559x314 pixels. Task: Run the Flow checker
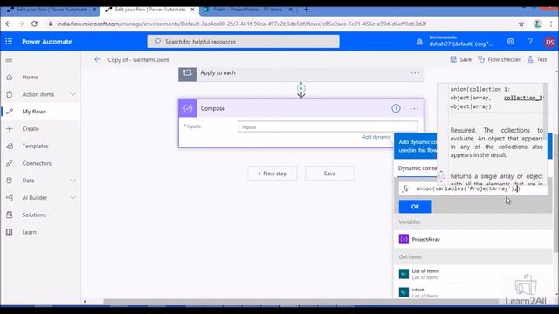499,59
